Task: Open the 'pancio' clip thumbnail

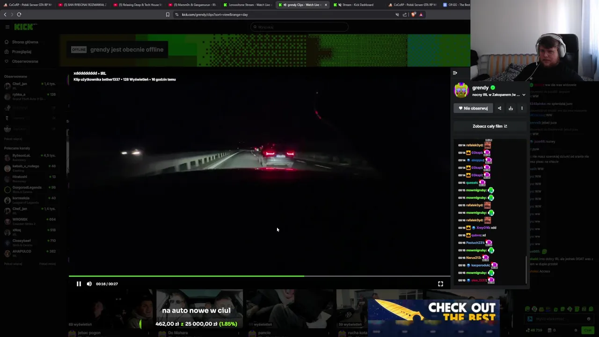Action: click(290, 309)
